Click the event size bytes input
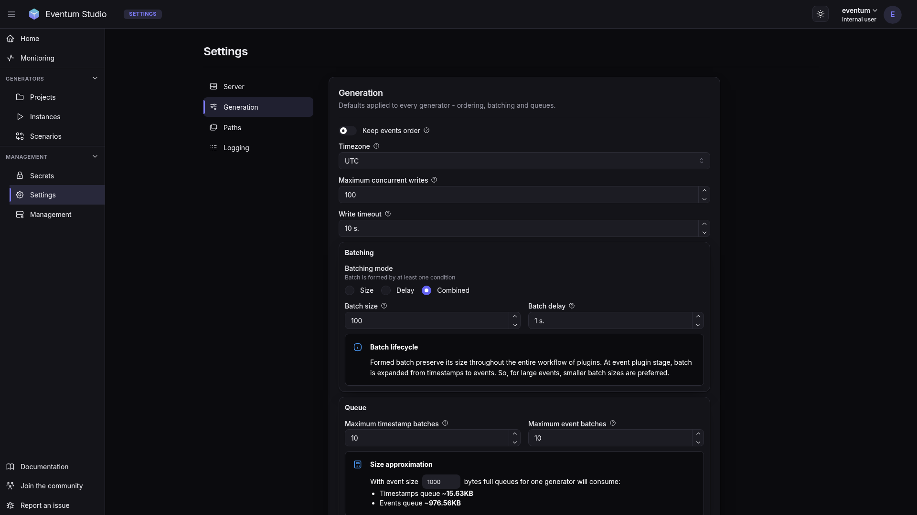Image resolution: width=917 pixels, height=515 pixels. [x=441, y=482]
